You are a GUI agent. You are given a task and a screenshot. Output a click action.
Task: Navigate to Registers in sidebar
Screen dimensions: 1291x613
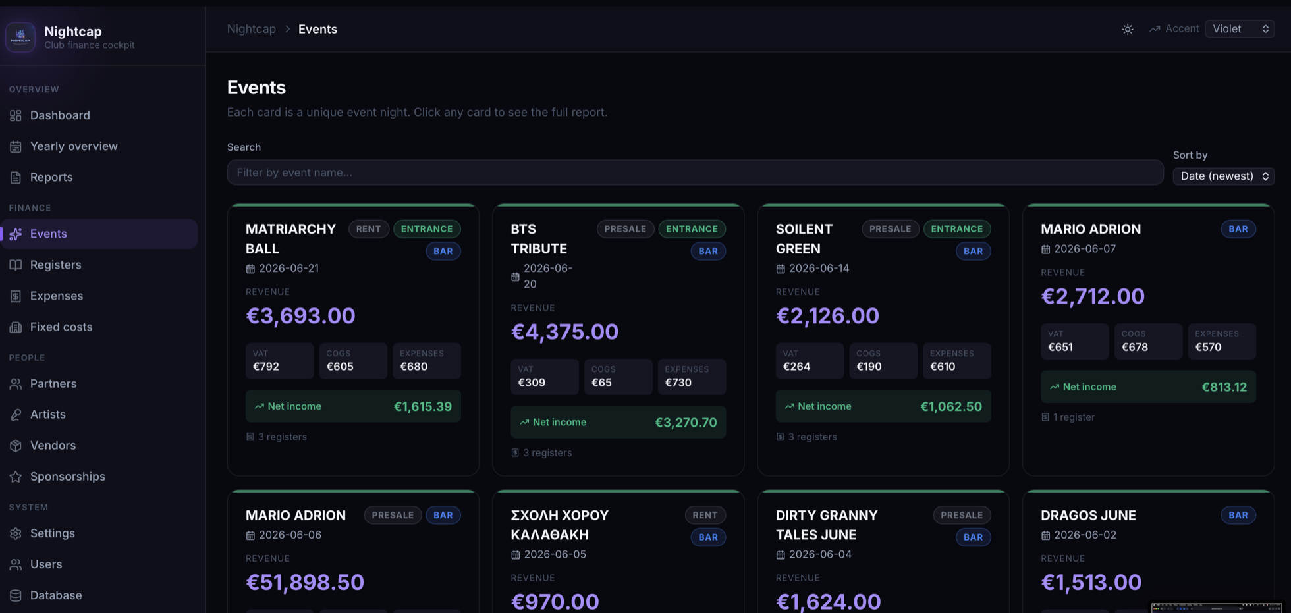[x=99, y=265]
